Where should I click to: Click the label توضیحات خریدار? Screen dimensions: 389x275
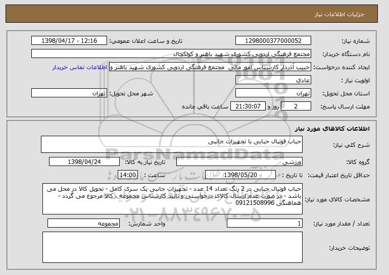(x=349, y=248)
